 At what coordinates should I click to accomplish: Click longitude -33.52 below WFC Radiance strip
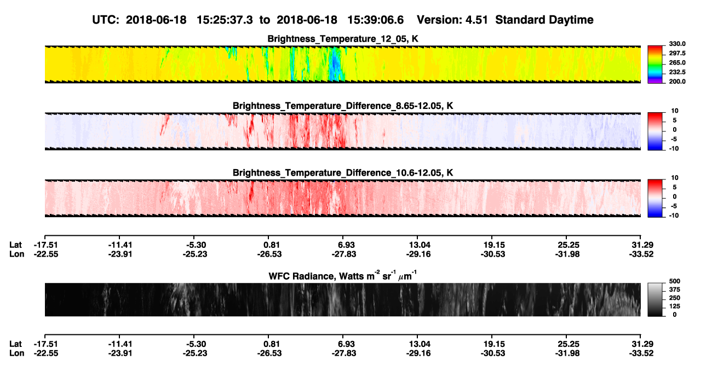point(641,352)
